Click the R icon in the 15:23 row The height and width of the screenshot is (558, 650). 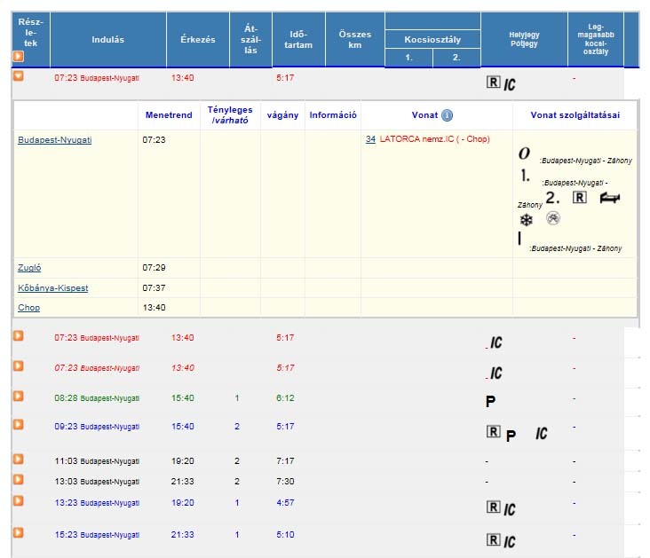point(493,538)
